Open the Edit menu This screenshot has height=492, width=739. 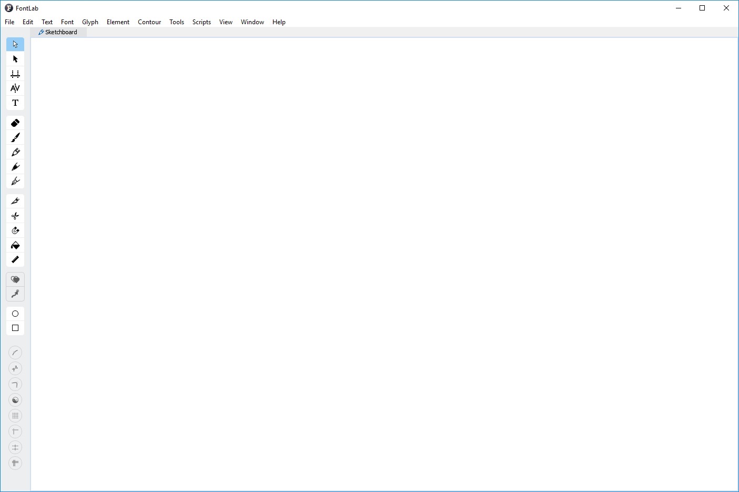(x=28, y=22)
